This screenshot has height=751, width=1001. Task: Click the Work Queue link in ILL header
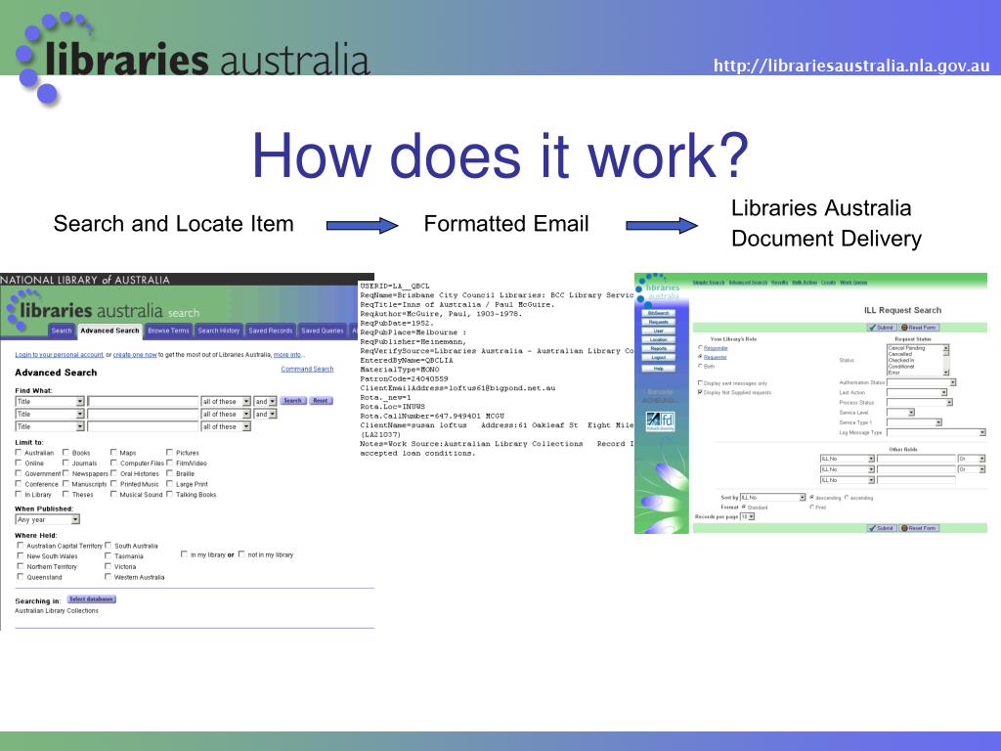click(852, 283)
